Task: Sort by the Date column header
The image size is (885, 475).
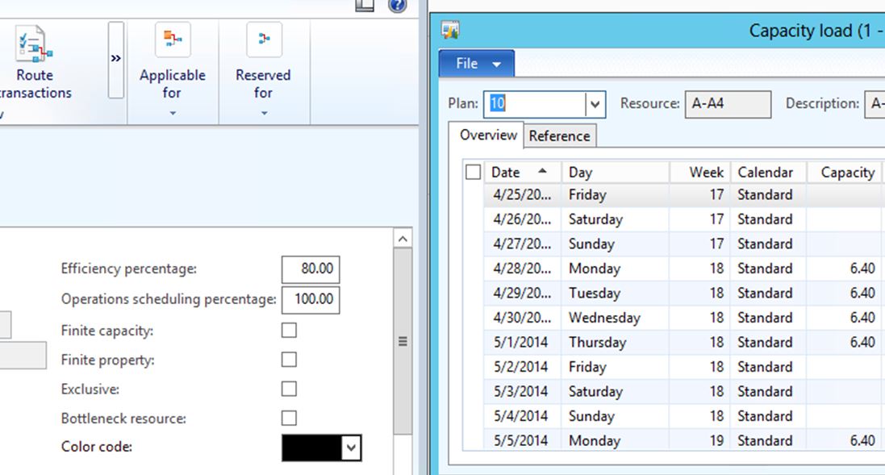Action: [x=516, y=172]
